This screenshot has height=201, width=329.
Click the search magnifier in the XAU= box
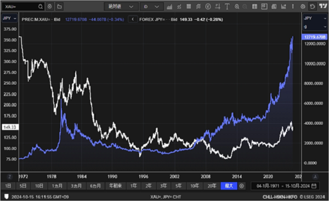pyautogui.click(x=40, y=7)
